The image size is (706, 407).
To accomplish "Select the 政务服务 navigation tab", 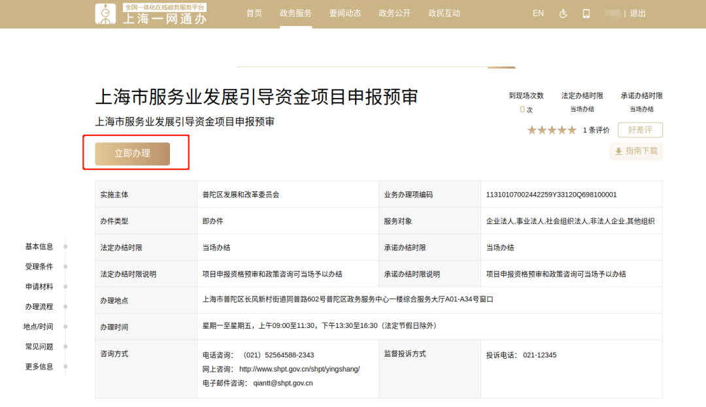I will coord(295,14).
